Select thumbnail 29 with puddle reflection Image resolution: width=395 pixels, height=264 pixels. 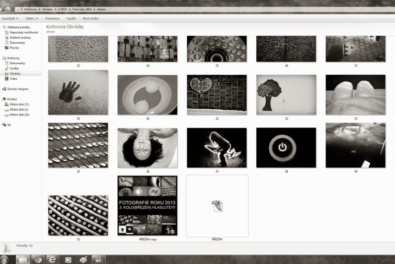tap(356, 145)
